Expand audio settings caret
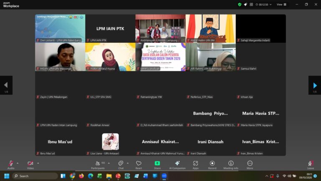The height and width of the screenshot is (181, 321). (18, 163)
